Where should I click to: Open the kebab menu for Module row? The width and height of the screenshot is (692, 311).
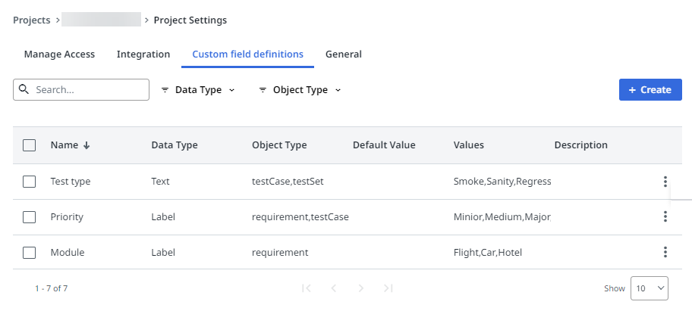[x=665, y=253]
